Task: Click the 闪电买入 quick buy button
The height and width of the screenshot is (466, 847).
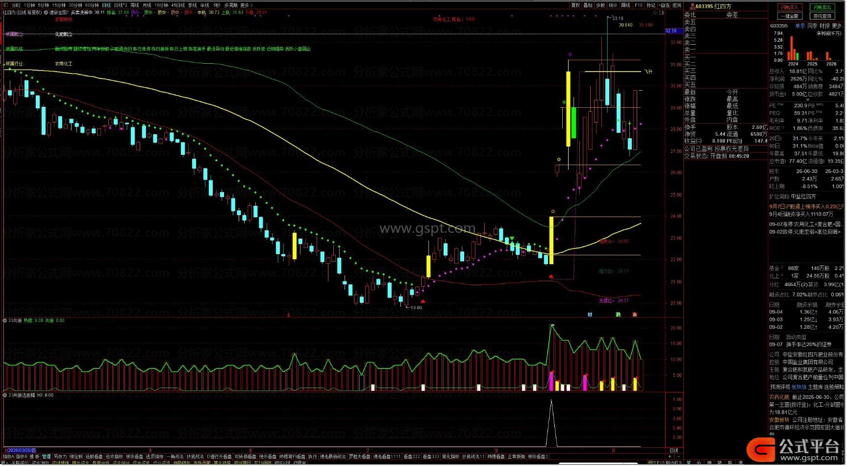Action: tap(789, 7)
